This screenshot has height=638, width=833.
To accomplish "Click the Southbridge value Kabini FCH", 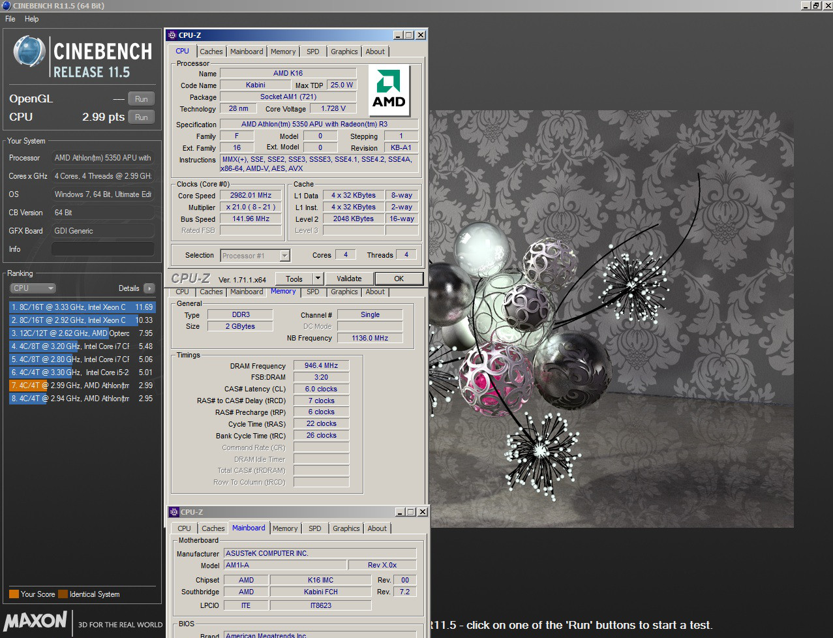I will (x=321, y=592).
